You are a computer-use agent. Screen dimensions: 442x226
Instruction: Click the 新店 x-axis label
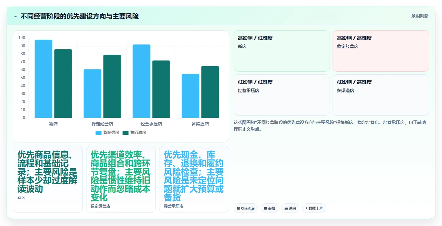(53, 124)
